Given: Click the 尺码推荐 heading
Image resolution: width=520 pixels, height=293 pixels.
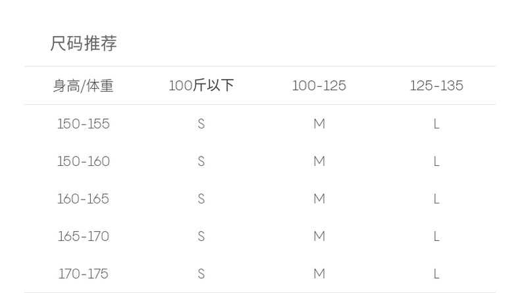Looking at the screenshot, I should 84,44.
